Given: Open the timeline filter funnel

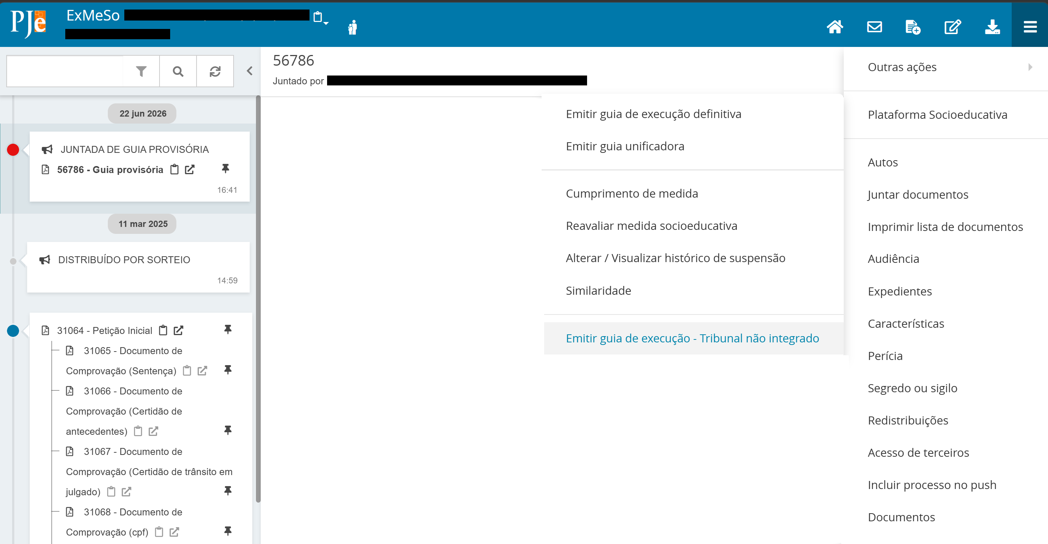Looking at the screenshot, I should [x=141, y=71].
